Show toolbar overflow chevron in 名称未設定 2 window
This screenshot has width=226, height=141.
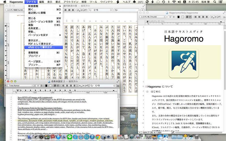tap(118, 86)
